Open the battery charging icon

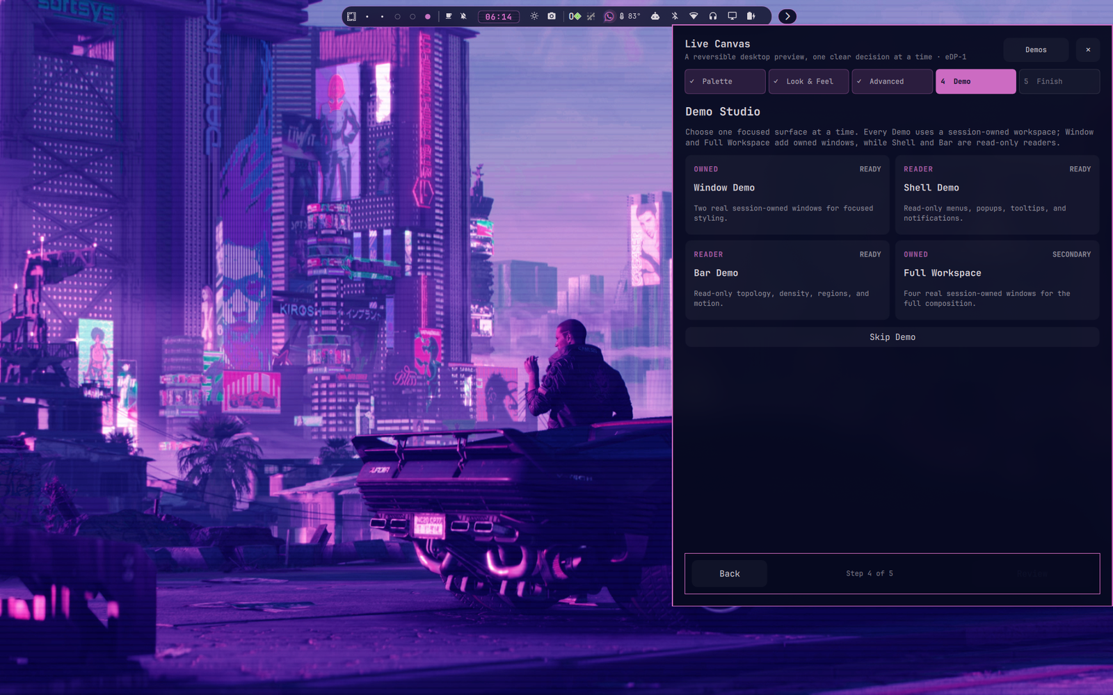point(751,16)
